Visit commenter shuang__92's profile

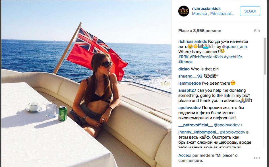pos(190,76)
